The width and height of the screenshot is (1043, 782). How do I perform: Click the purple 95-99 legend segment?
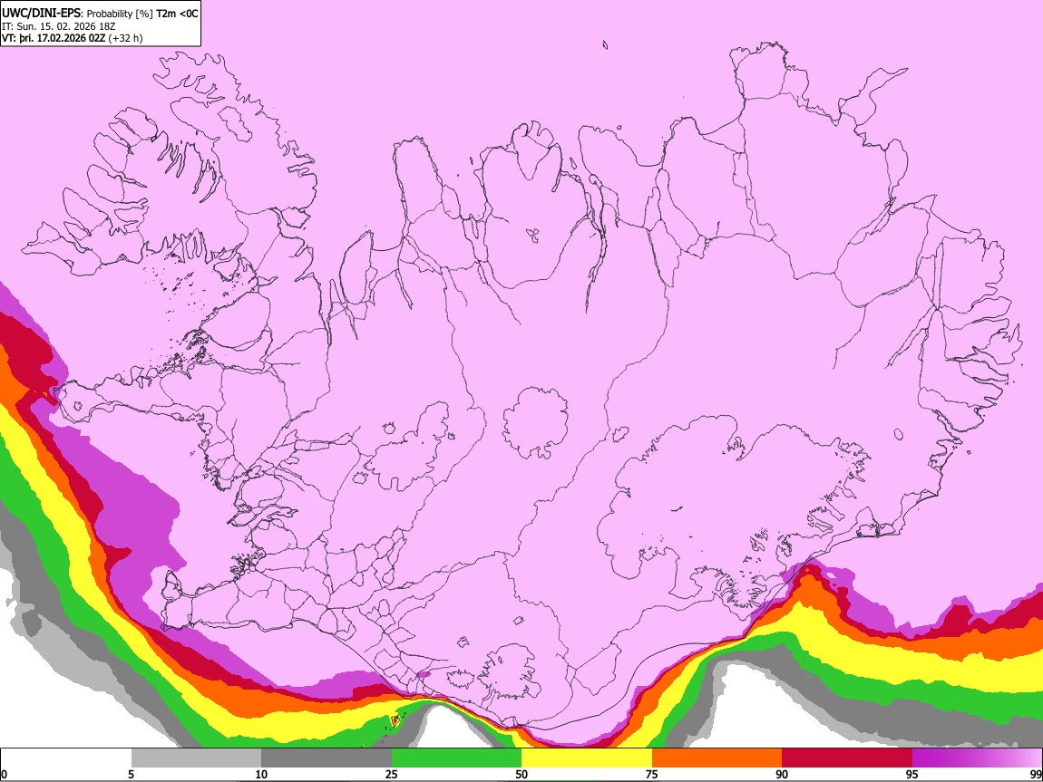click(977, 758)
